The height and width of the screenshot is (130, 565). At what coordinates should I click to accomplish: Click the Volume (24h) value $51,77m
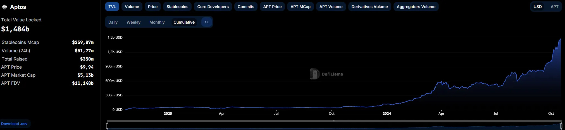[x=84, y=51]
